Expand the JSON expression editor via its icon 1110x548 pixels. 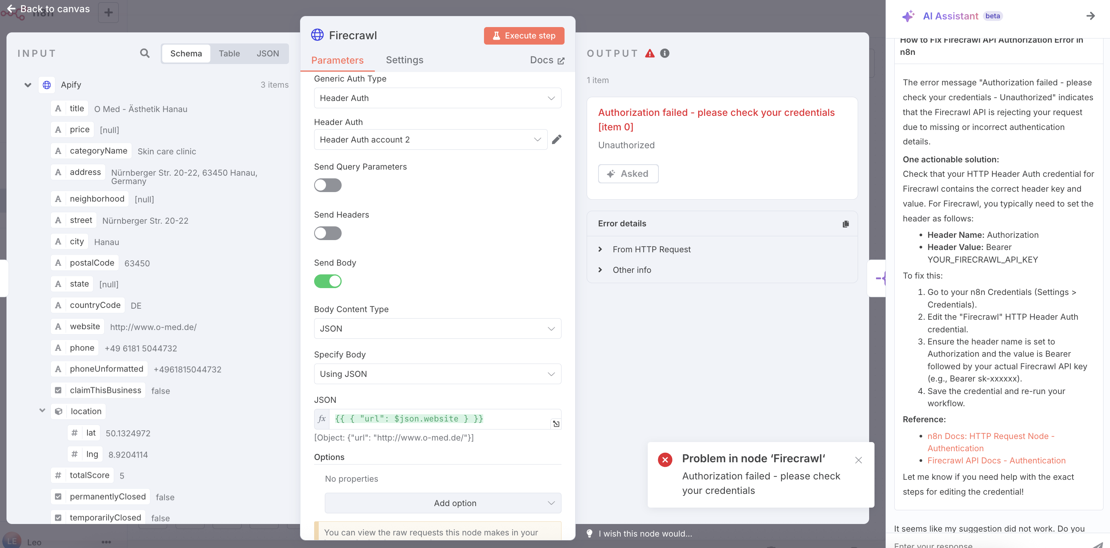556,424
